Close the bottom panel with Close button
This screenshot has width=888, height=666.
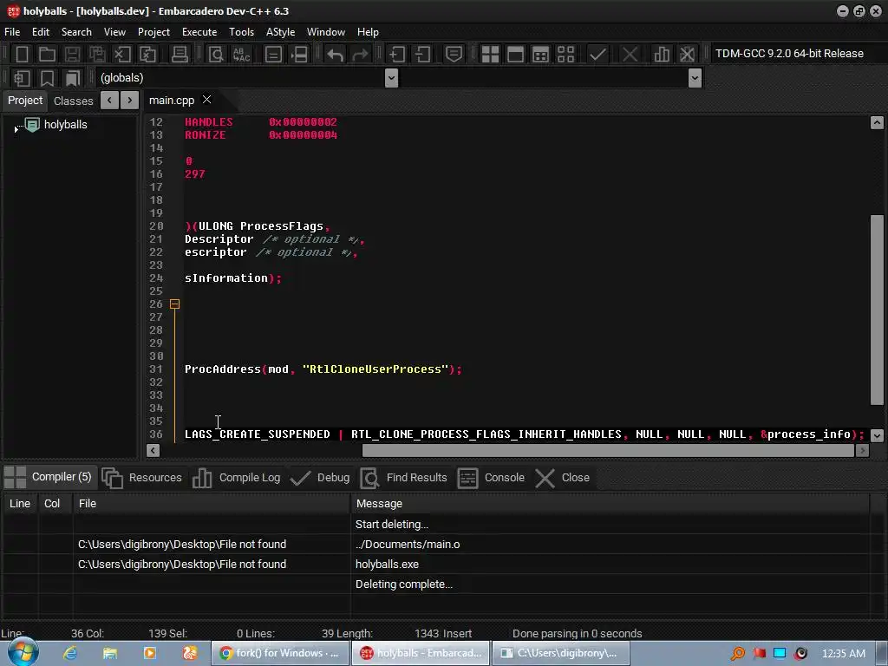(x=562, y=478)
